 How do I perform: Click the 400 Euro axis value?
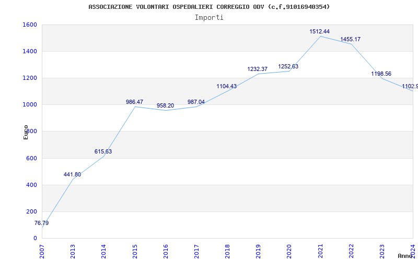click(32, 185)
